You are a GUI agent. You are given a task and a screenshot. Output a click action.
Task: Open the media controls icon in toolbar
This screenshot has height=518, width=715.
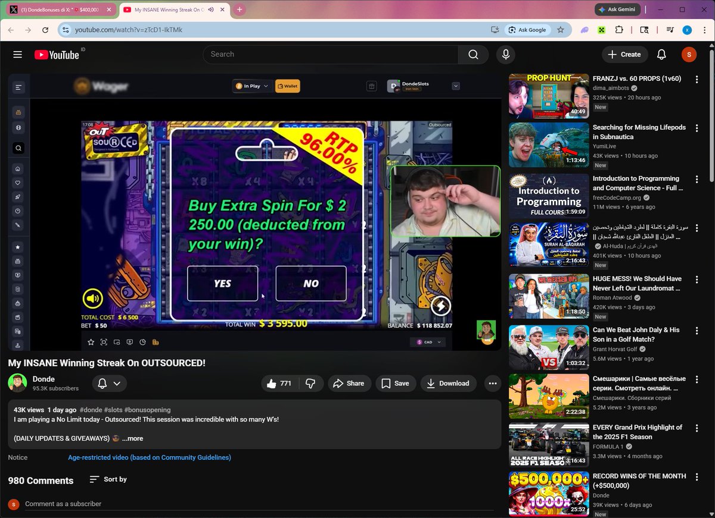point(670,30)
